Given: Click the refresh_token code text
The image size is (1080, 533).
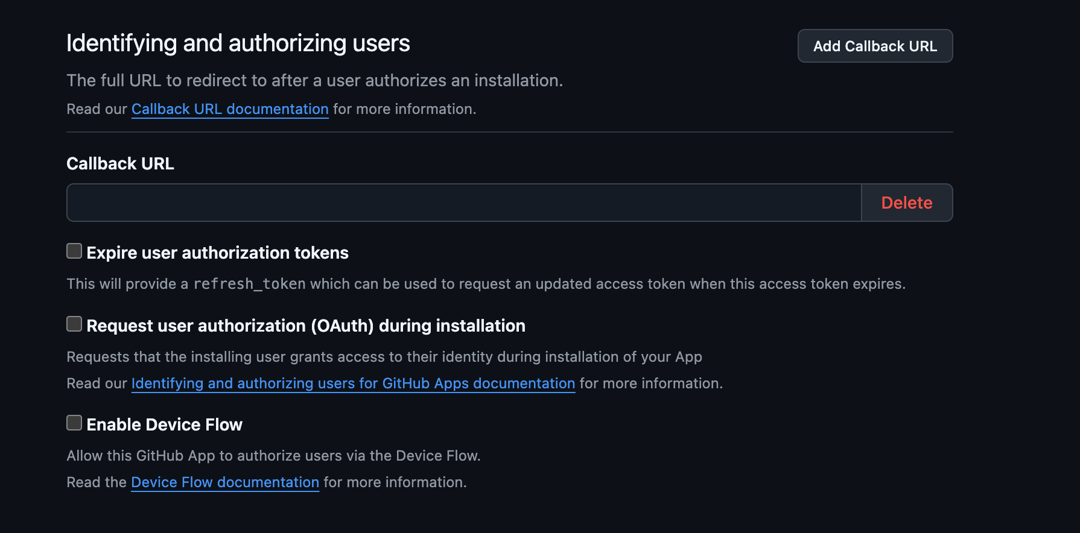Looking at the screenshot, I should tap(249, 284).
